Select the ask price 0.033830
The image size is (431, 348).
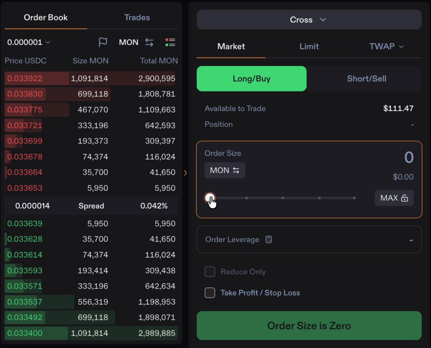pyautogui.click(x=25, y=94)
